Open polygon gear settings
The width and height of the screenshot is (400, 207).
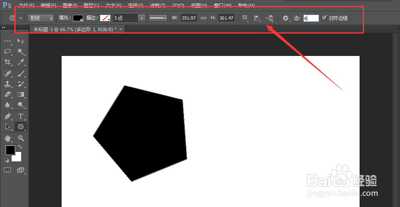tap(286, 18)
